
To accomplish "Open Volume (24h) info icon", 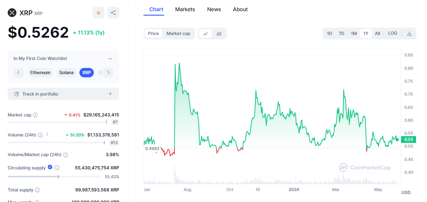I will pos(40,135).
